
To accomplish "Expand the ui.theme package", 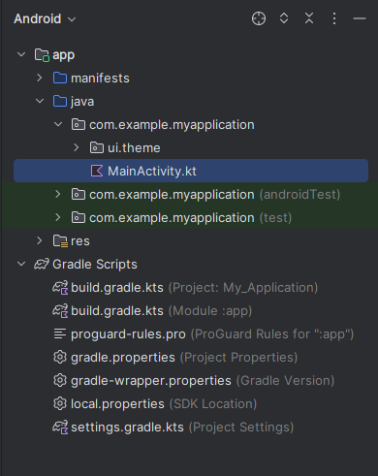I will (77, 147).
